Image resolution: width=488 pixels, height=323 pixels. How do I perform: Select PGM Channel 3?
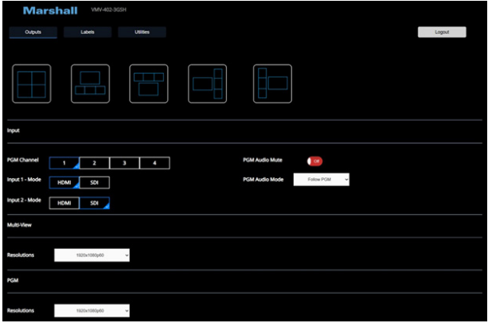[x=124, y=162]
